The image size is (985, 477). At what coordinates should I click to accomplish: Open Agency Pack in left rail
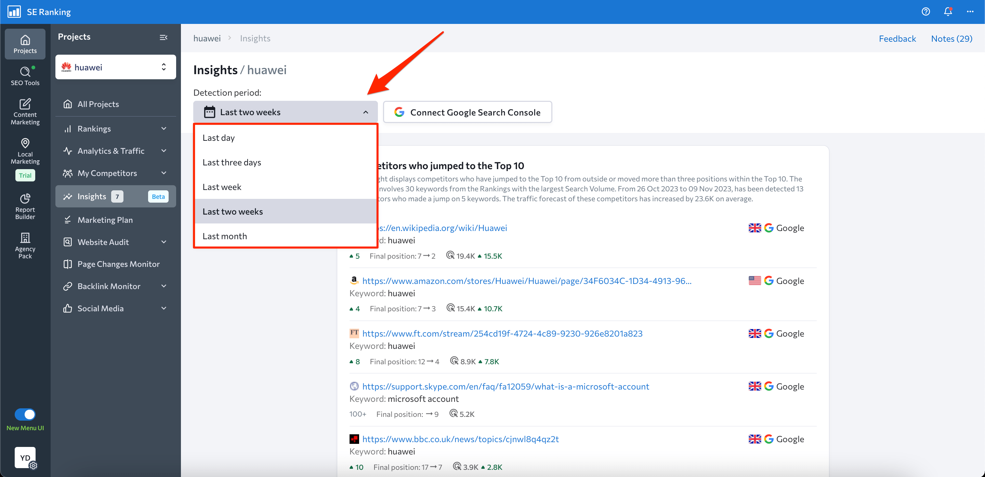(25, 246)
